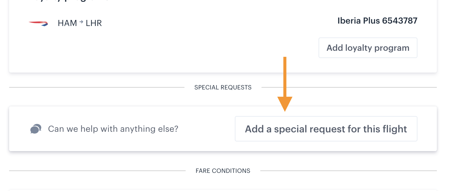The height and width of the screenshot is (191, 449).
Task: Click the FARE CONDITIONS section heading
Action: tap(223, 171)
